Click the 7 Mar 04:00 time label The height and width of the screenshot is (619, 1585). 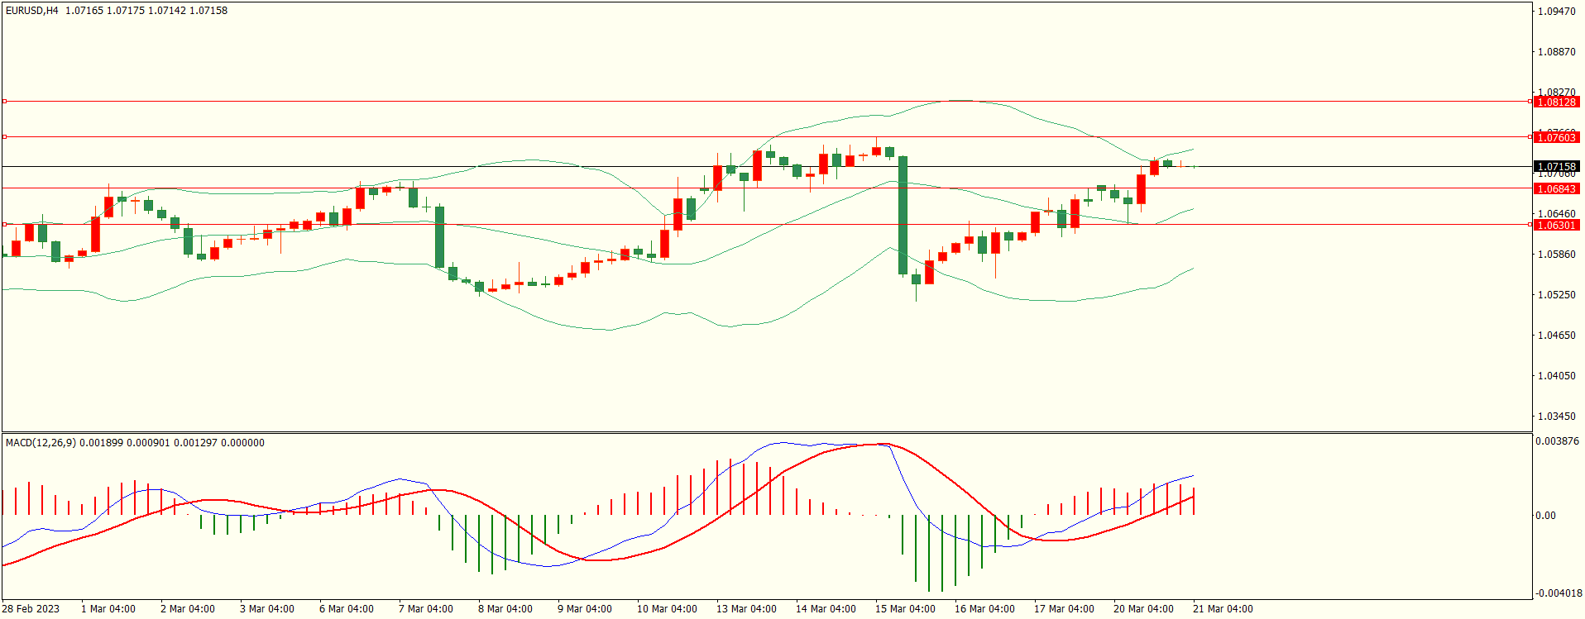point(426,609)
